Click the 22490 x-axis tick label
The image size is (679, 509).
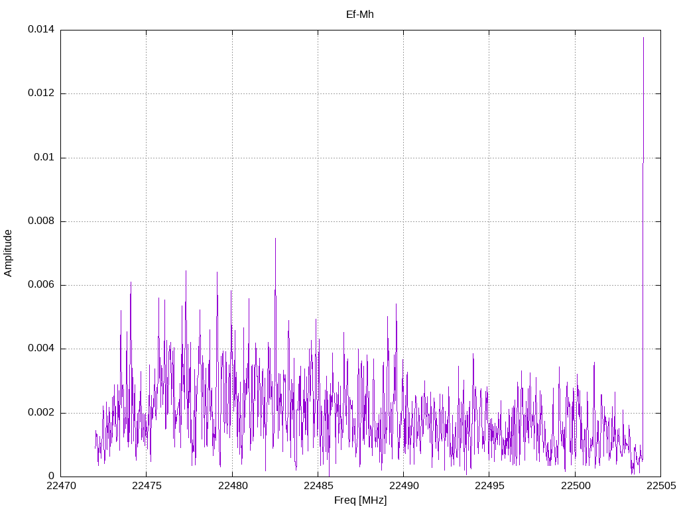click(x=403, y=486)
